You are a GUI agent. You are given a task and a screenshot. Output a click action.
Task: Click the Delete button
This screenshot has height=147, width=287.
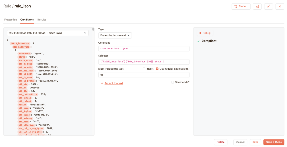[221, 142]
